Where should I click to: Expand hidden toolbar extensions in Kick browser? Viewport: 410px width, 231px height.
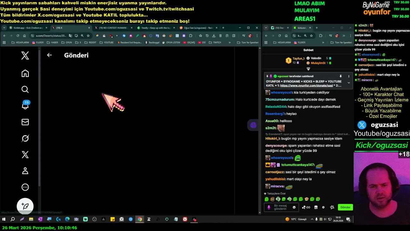pyautogui.click(x=344, y=36)
